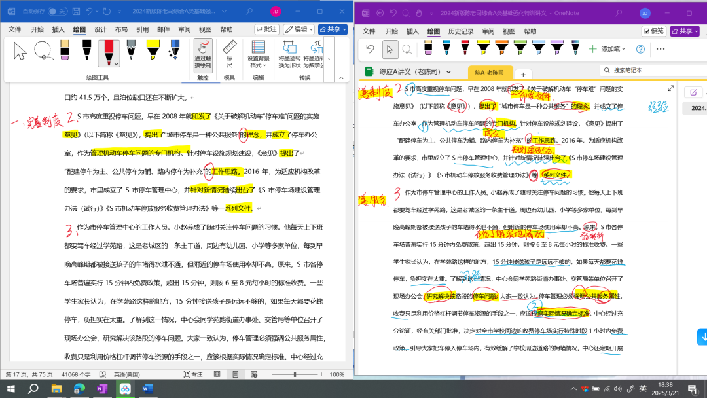
Task: Open the red pen options dropdown arrow
Action: tap(117, 64)
